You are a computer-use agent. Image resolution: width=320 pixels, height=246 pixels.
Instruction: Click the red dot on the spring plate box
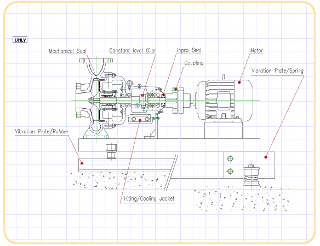tap(266, 157)
